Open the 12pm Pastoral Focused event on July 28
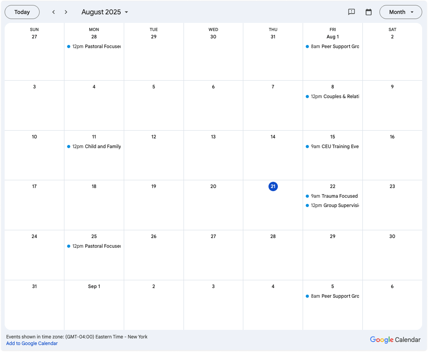This screenshot has height=352, width=428. click(x=94, y=47)
